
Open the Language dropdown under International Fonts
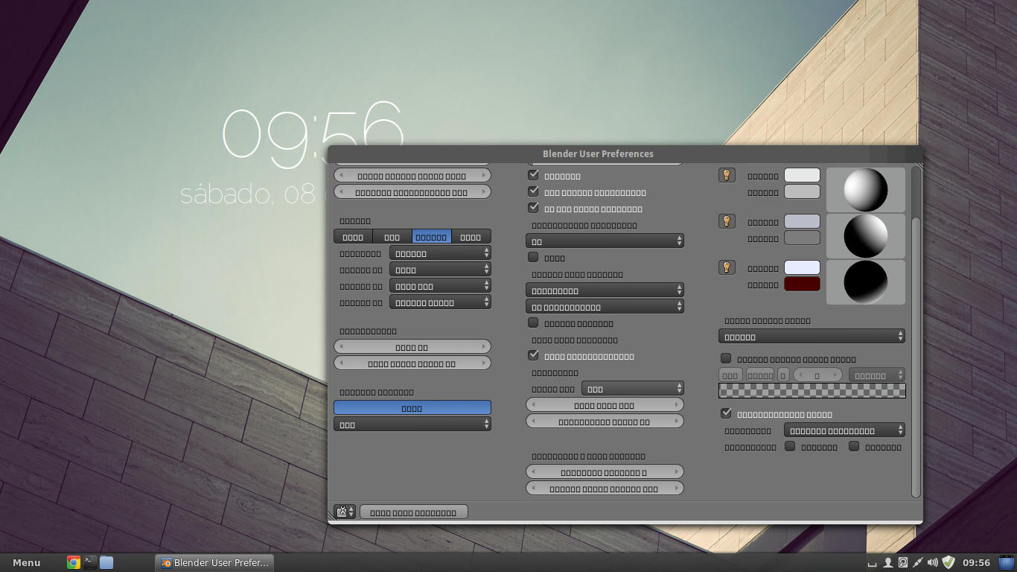click(844, 430)
